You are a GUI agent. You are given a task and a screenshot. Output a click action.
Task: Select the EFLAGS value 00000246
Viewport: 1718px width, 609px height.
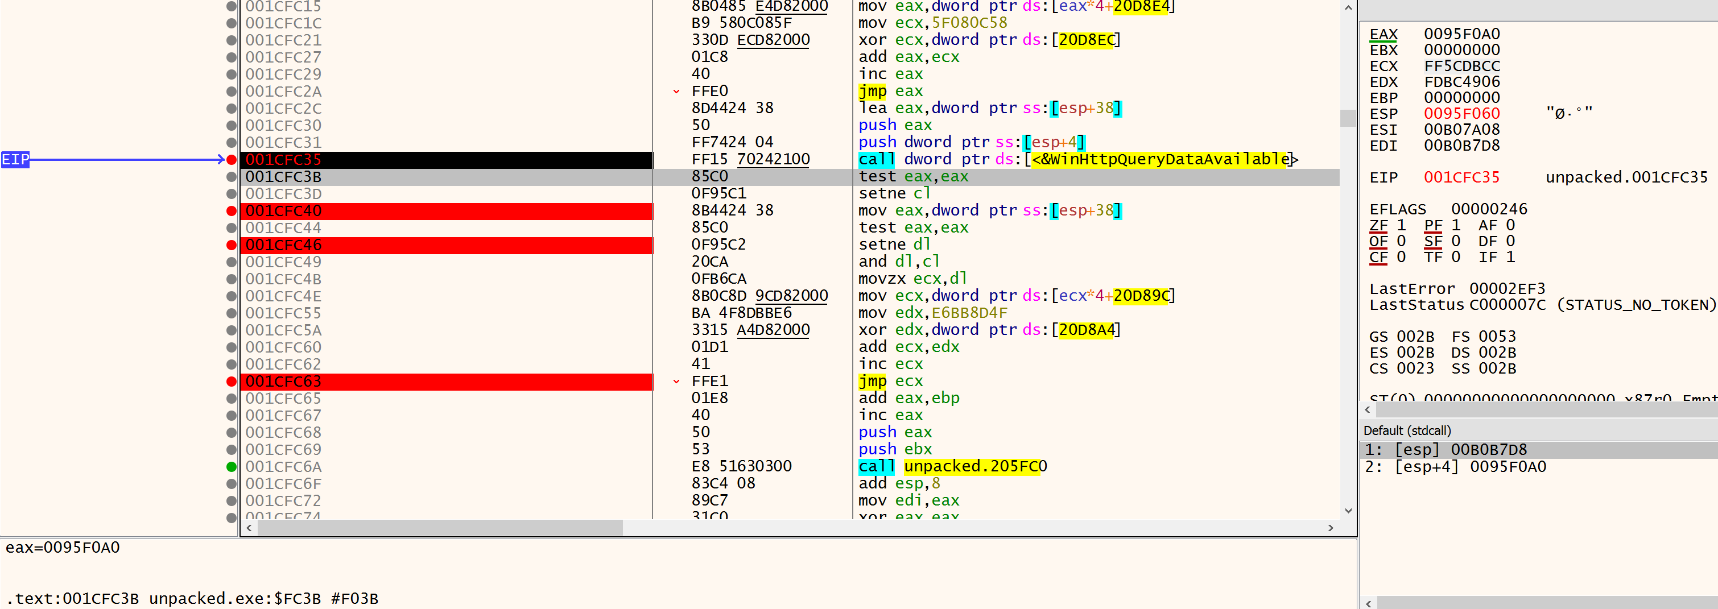pos(1489,209)
